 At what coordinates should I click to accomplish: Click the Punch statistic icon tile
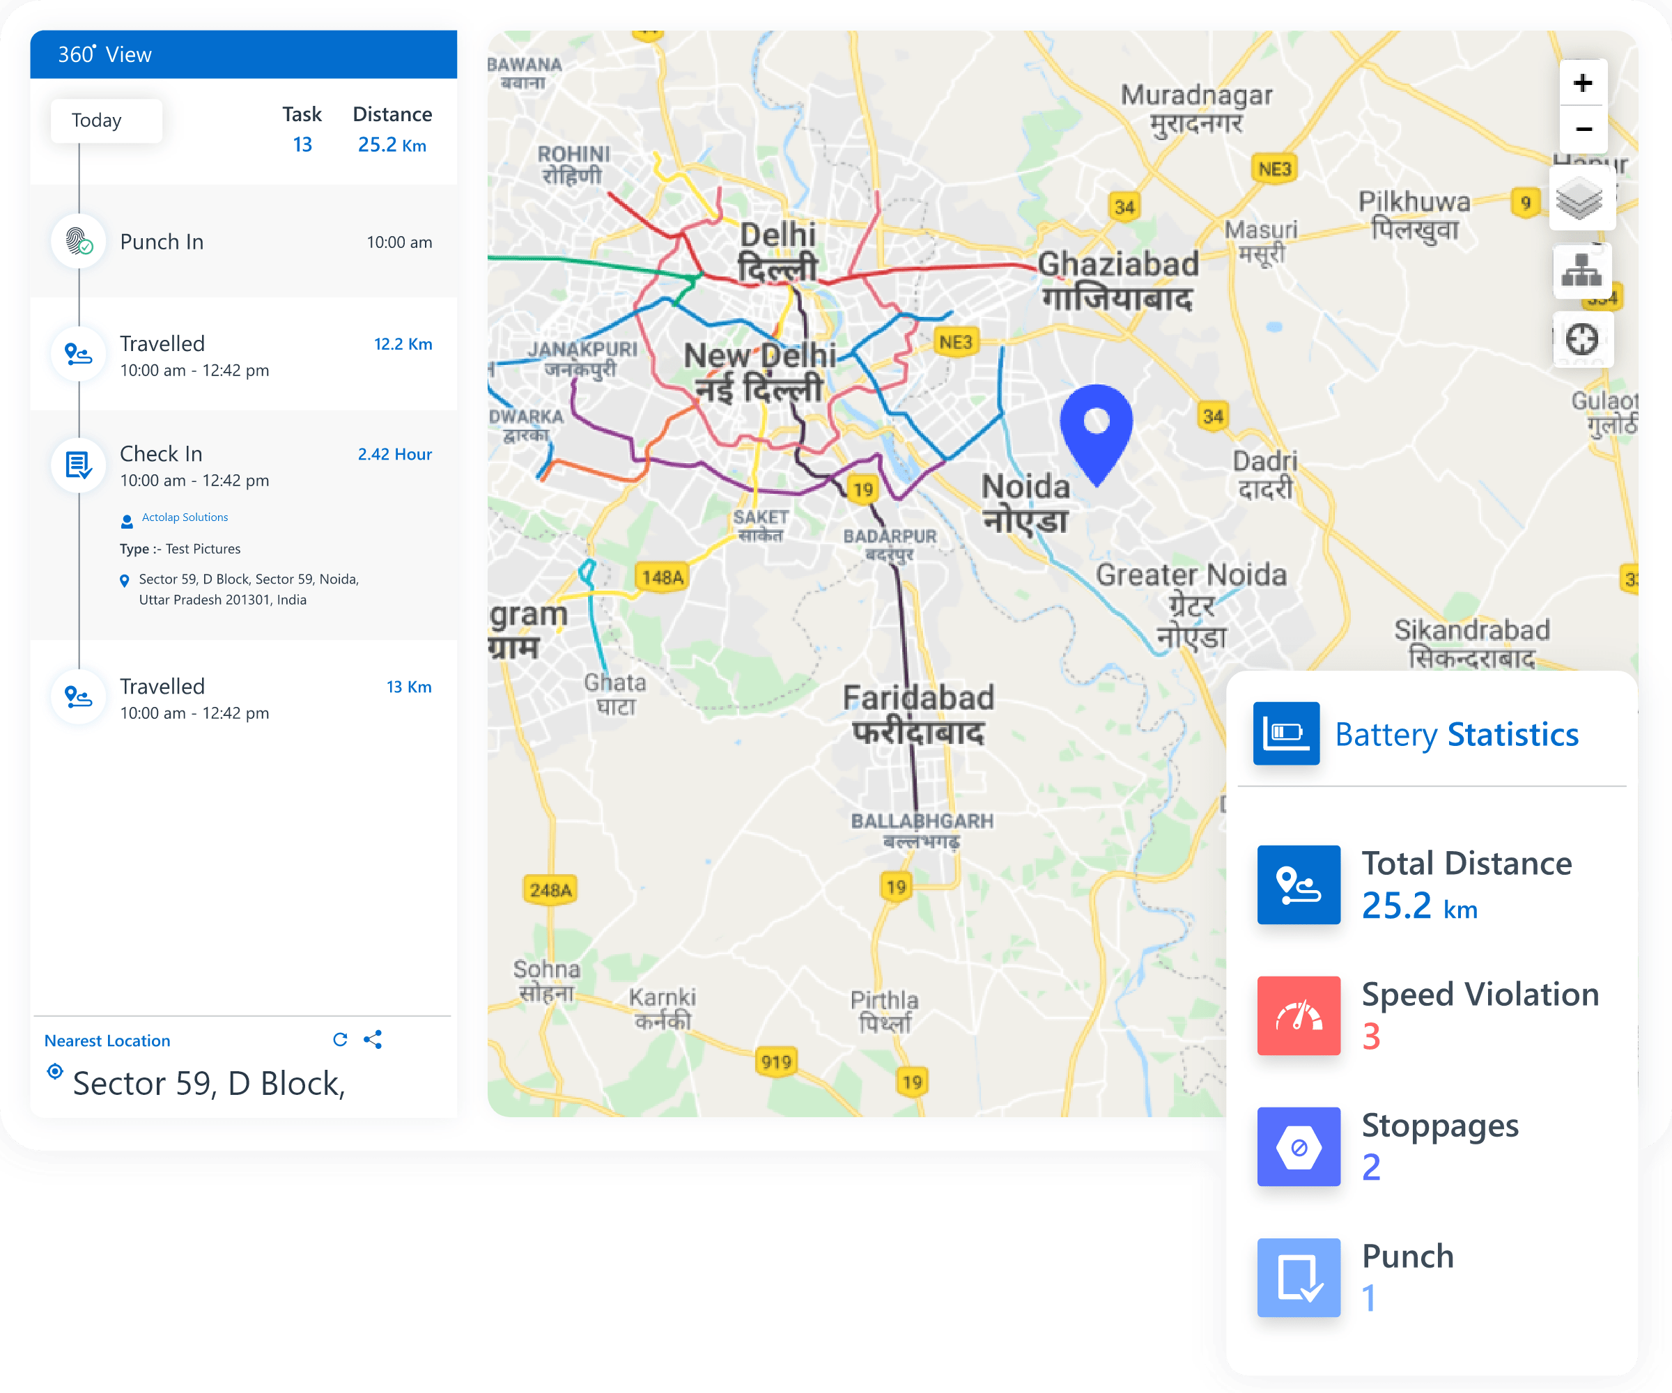pyautogui.click(x=1298, y=1277)
